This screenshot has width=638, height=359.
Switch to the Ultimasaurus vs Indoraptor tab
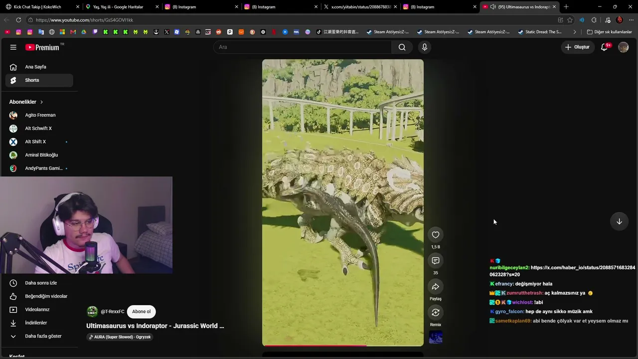click(520, 7)
